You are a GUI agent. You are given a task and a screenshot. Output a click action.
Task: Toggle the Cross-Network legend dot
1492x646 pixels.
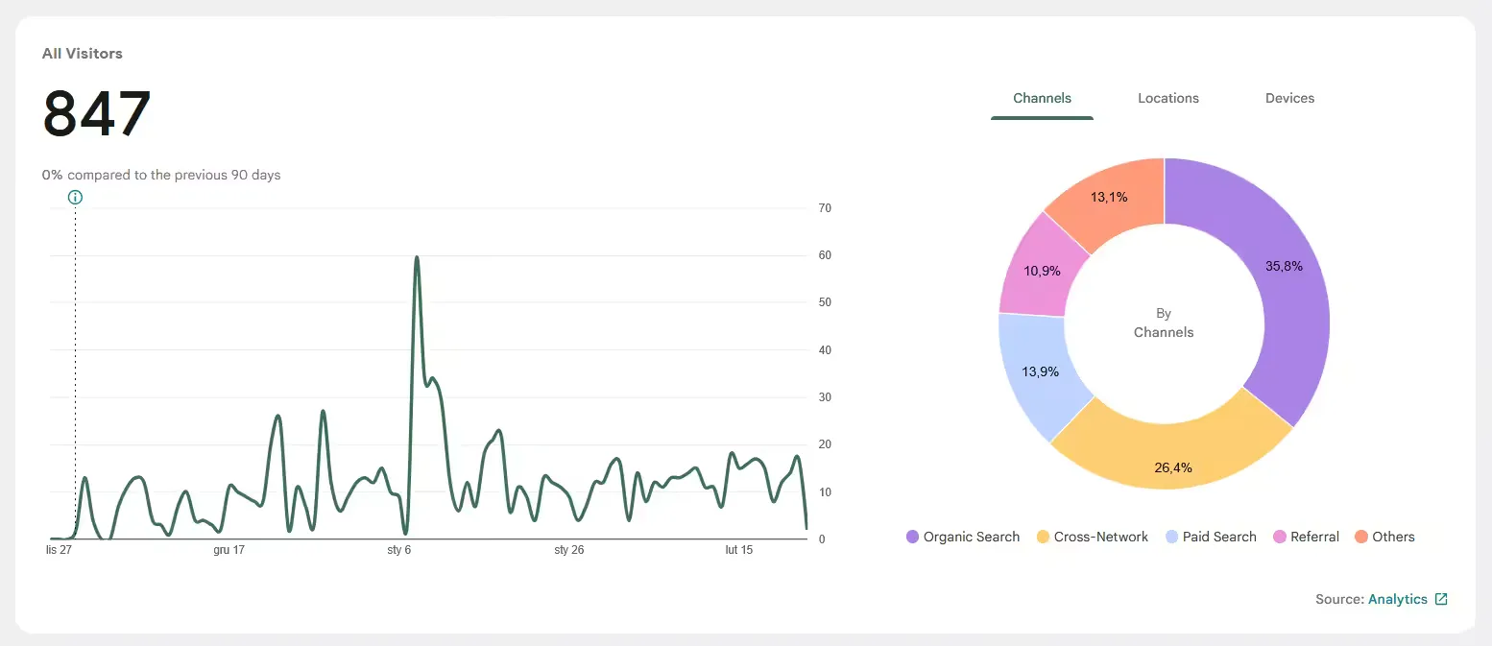(1043, 537)
